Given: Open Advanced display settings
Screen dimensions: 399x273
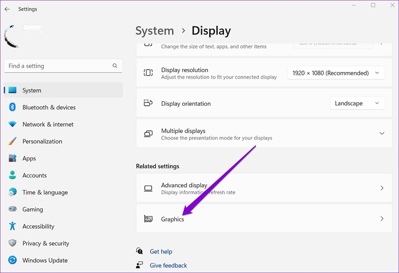Looking at the screenshot, I should tap(264, 188).
